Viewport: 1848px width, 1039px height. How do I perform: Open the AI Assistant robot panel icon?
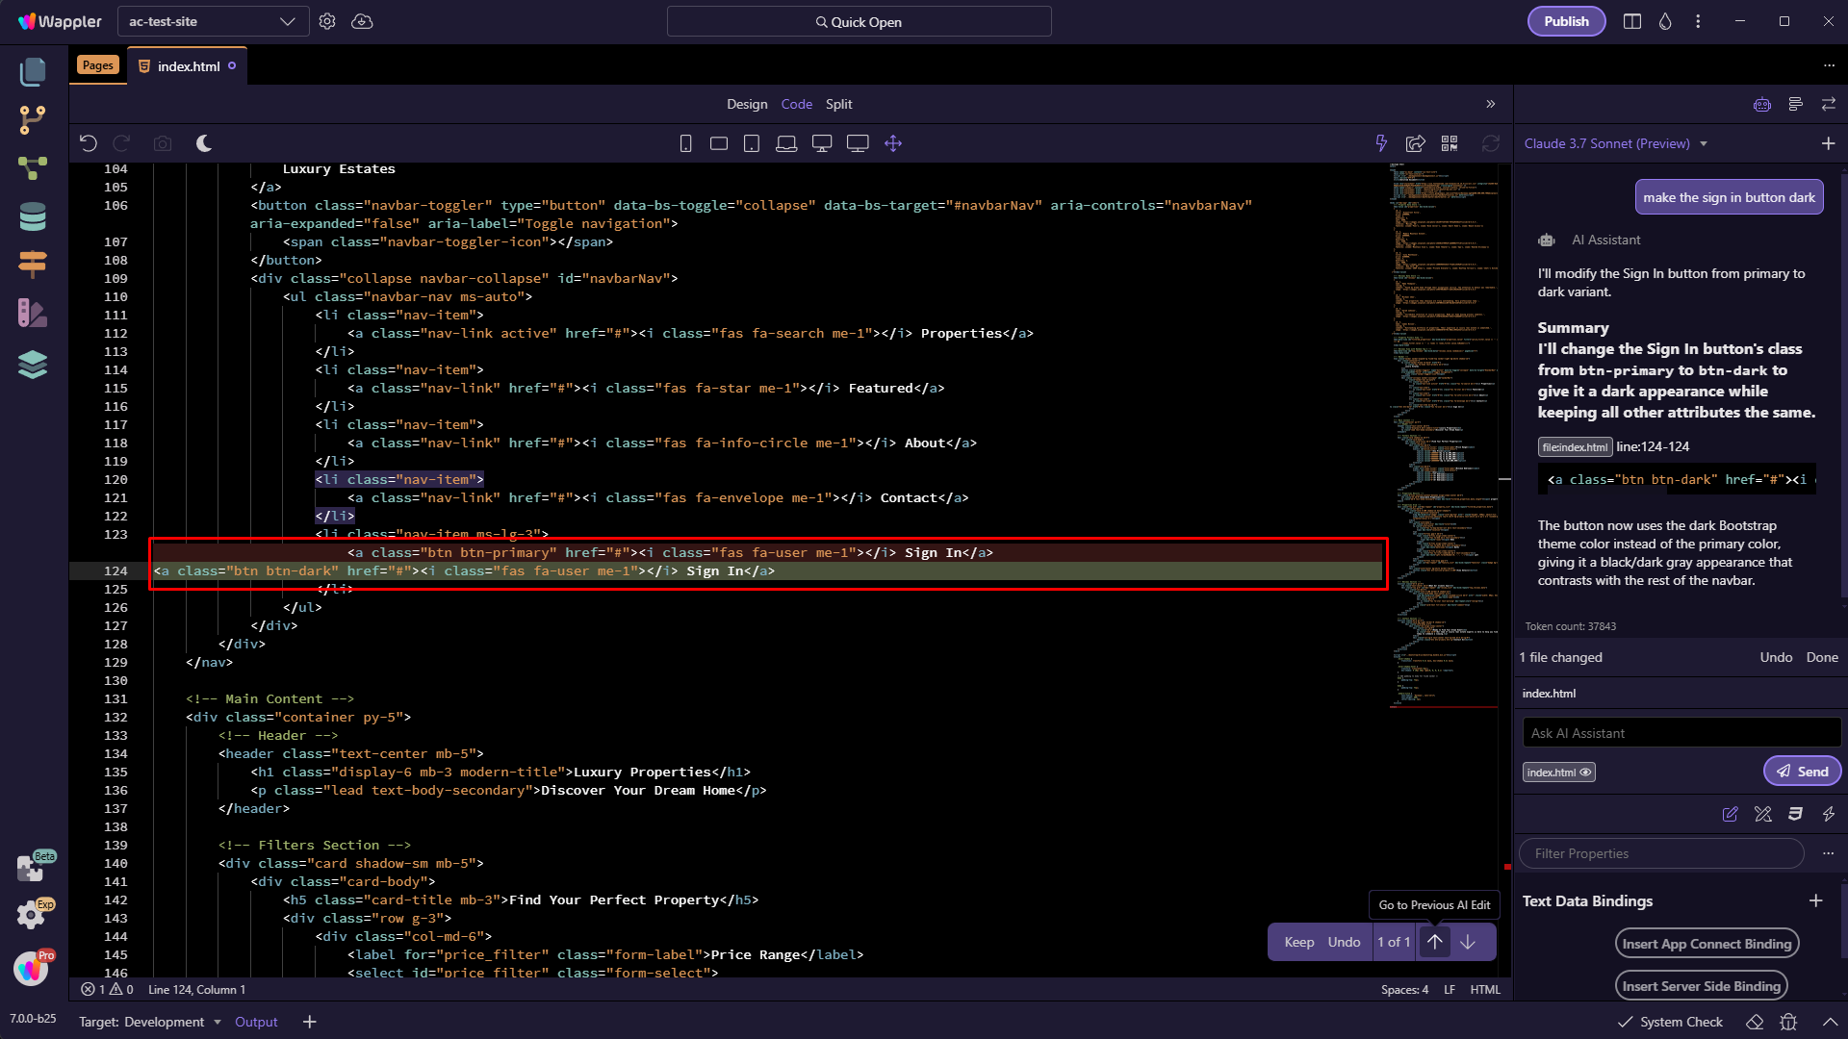[x=1762, y=104]
